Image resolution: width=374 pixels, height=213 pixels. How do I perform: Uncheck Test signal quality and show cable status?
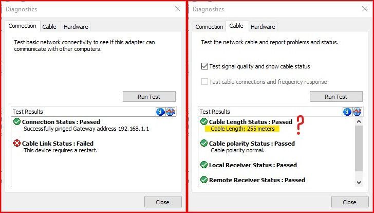tap(205, 66)
